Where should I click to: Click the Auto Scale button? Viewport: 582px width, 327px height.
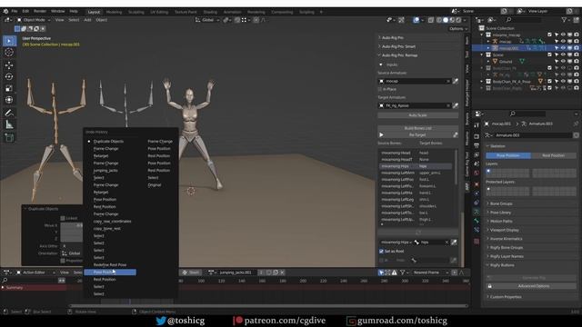tap(418, 115)
